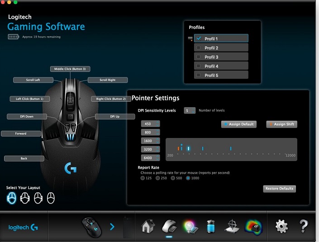Select the Forward button label
The height and width of the screenshot is (242, 319).
pos(21,133)
